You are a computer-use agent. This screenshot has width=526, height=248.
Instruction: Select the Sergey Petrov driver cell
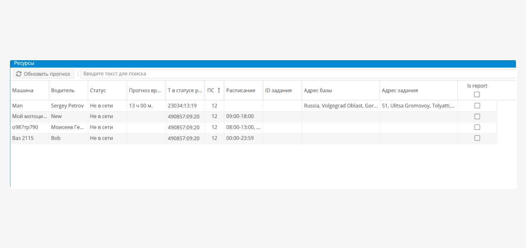pos(67,106)
